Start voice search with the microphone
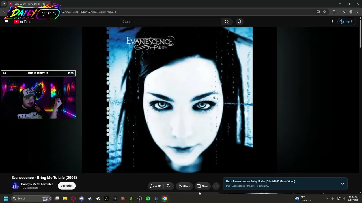Image resolution: width=362 pixels, height=203 pixels. click(240, 22)
